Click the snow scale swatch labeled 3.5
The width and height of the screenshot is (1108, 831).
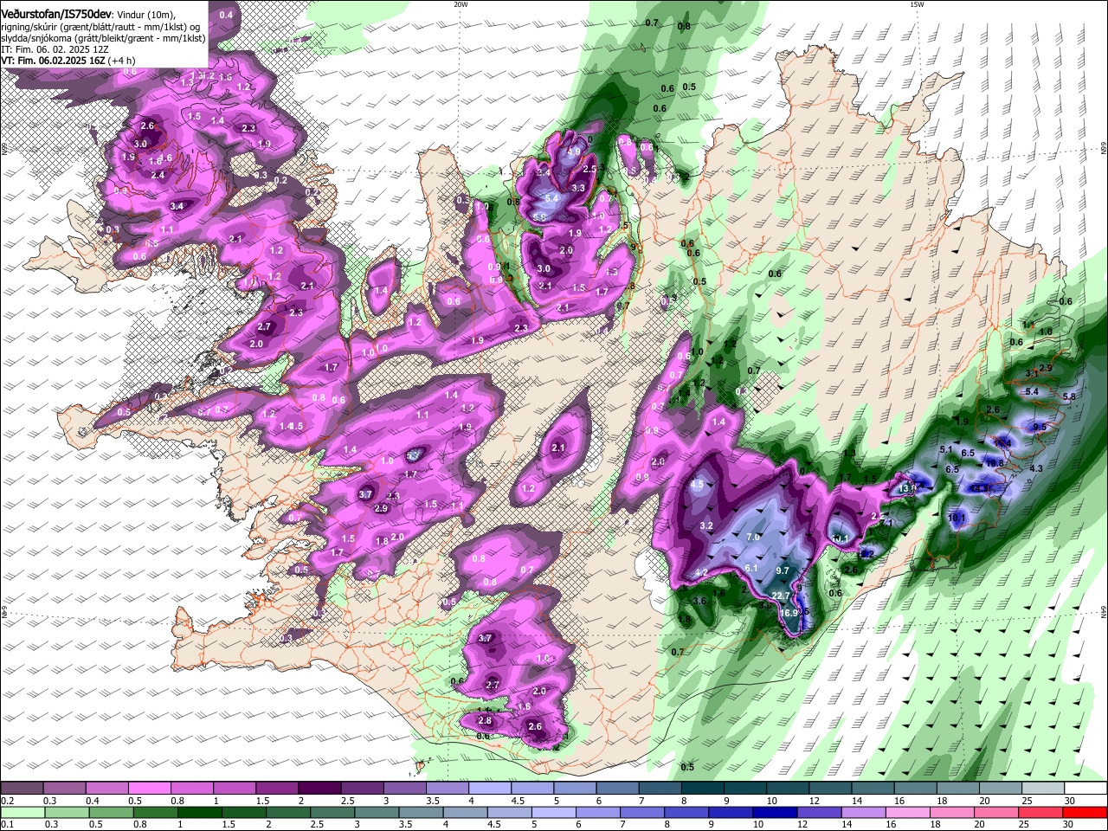click(x=448, y=789)
